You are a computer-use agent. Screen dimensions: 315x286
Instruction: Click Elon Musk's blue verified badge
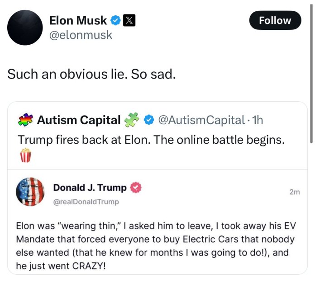[x=115, y=20]
